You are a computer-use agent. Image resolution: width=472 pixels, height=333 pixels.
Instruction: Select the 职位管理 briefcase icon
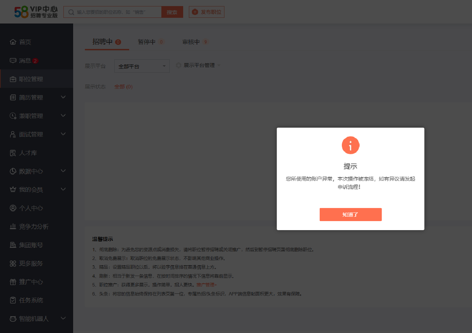13,79
